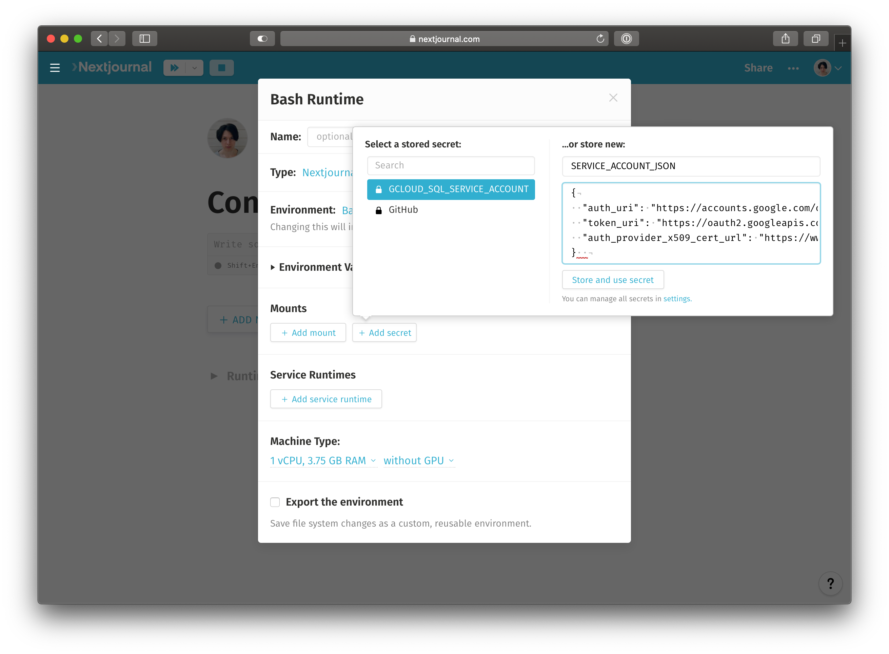Open a new Safari tab
Image resolution: width=889 pixels, height=654 pixels.
tap(842, 43)
